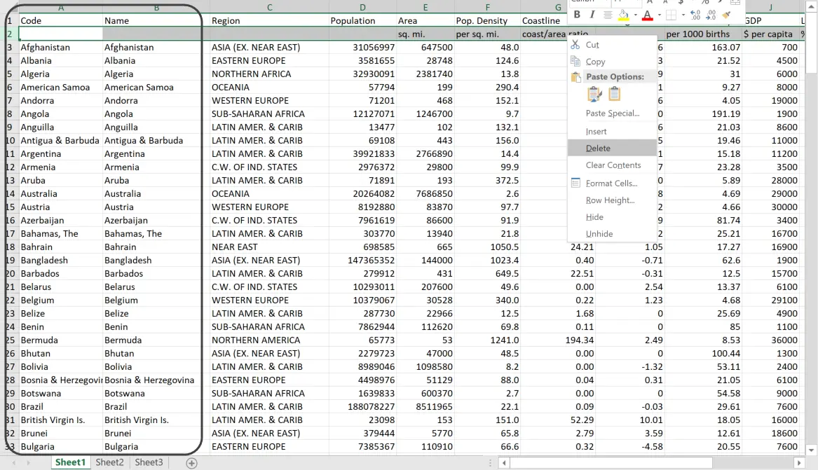
Task: Switch to Sheet2 tab
Action: click(x=109, y=462)
